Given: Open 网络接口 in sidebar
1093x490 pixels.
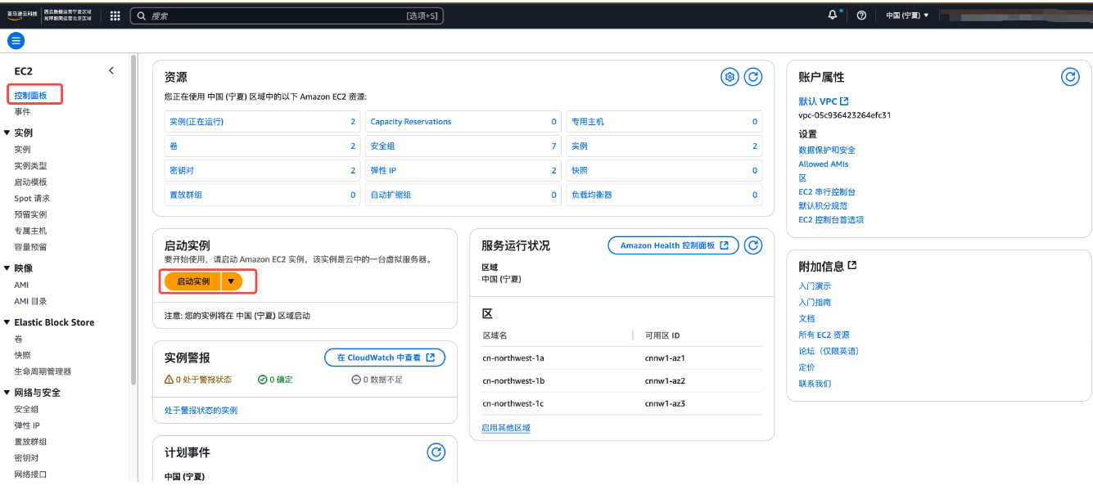Looking at the screenshot, I should pyautogui.click(x=30, y=474).
